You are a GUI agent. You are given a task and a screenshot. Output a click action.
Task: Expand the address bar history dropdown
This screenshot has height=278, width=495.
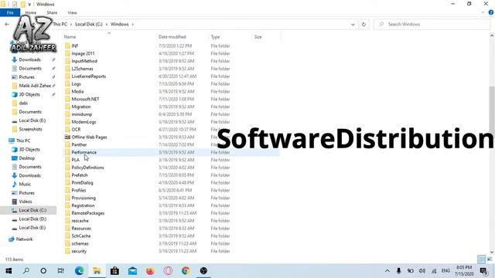[x=353, y=24]
